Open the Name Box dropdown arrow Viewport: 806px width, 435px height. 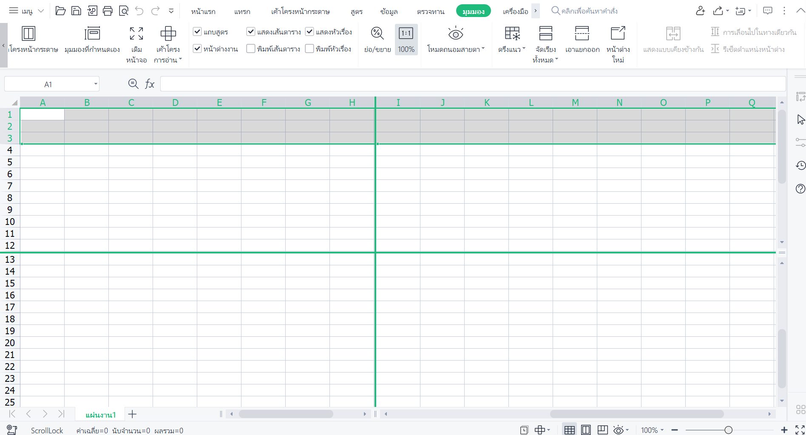pyautogui.click(x=96, y=84)
